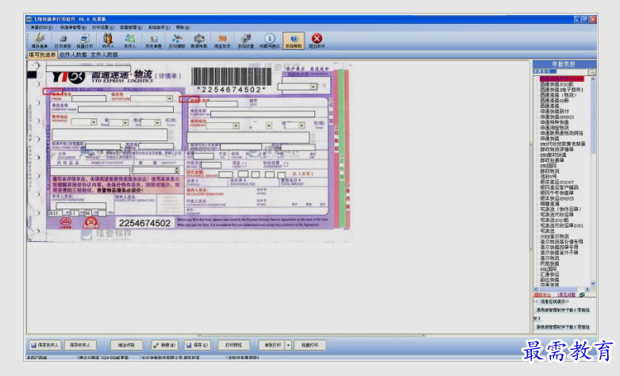
Task: Click the 模板中心 red link
Action: pos(542,295)
